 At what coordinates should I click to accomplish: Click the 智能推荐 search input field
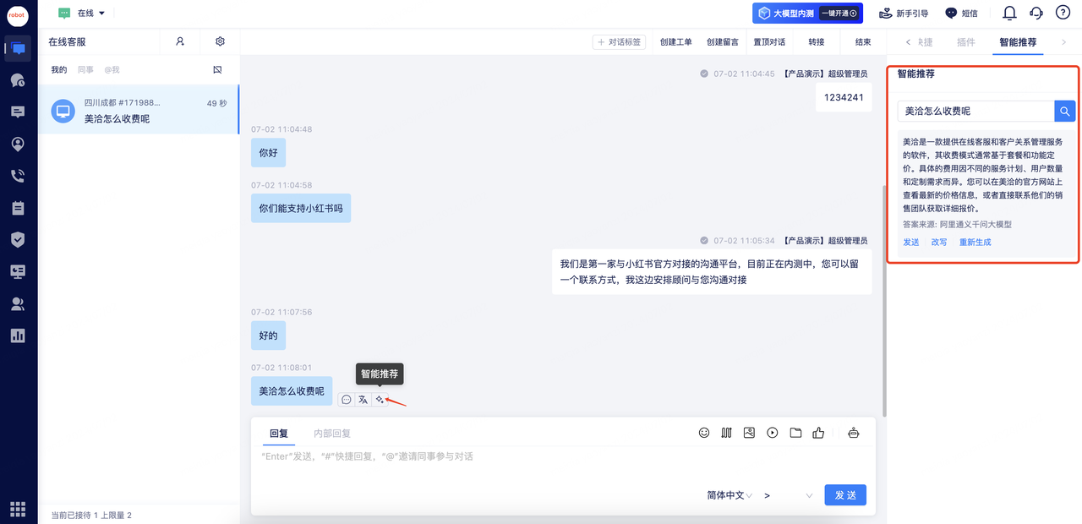[x=975, y=111]
